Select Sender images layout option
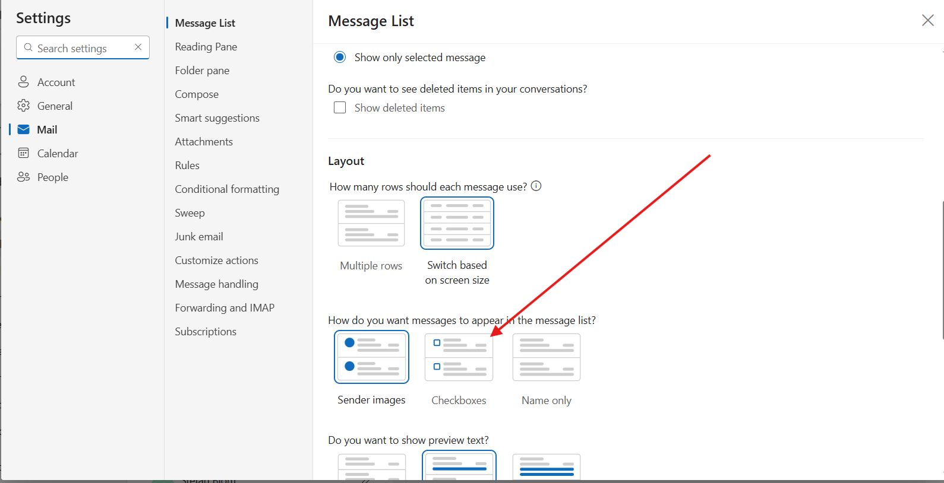Image resolution: width=944 pixels, height=483 pixels. [371, 357]
